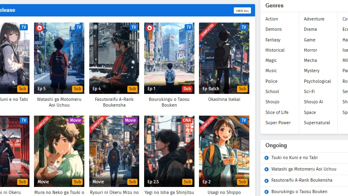Click the Completed ribbon on Usagi no Shippo poster
Viewport: 348px width, 196px height.
(208, 124)
